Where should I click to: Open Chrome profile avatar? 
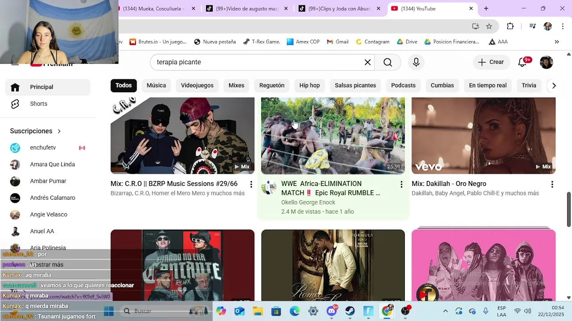(547, 26)
